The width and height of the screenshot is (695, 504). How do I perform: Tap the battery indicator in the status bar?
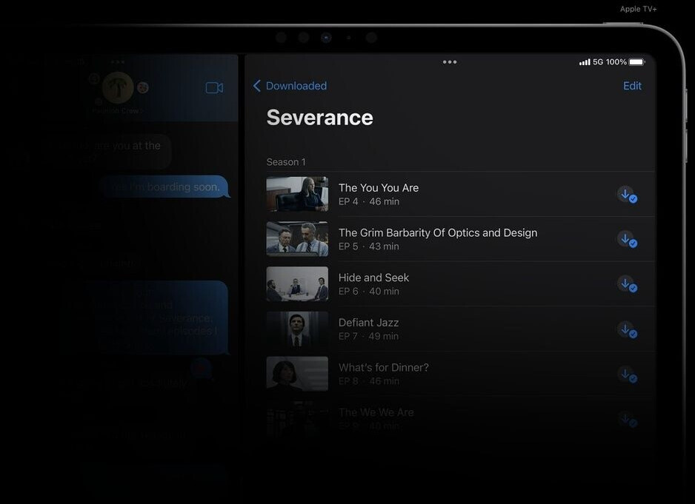[x=636, y=62]
